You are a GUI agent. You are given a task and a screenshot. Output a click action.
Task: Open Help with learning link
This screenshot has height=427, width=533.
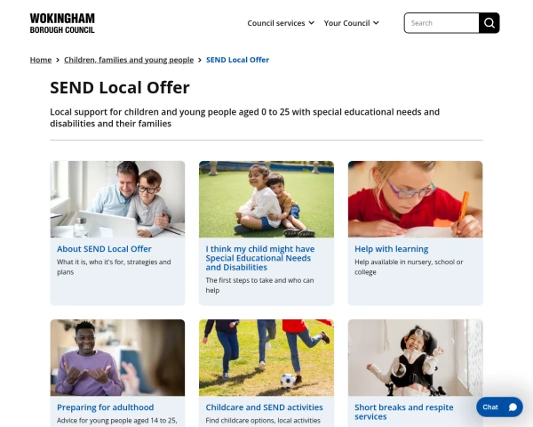tap(391, 249)
